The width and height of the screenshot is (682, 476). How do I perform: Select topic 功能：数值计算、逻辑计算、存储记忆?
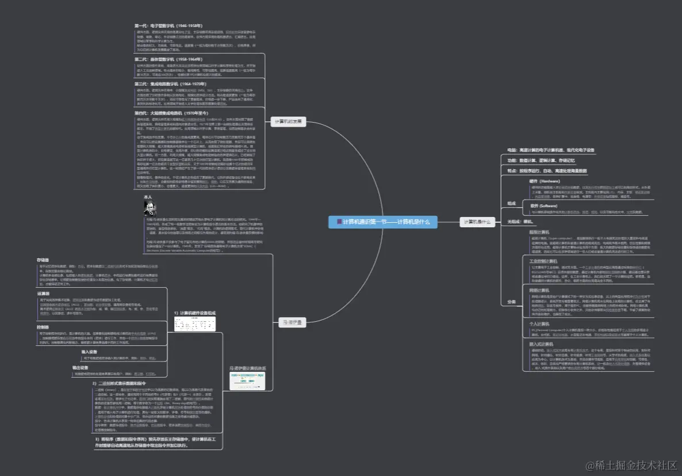[541, 160]
